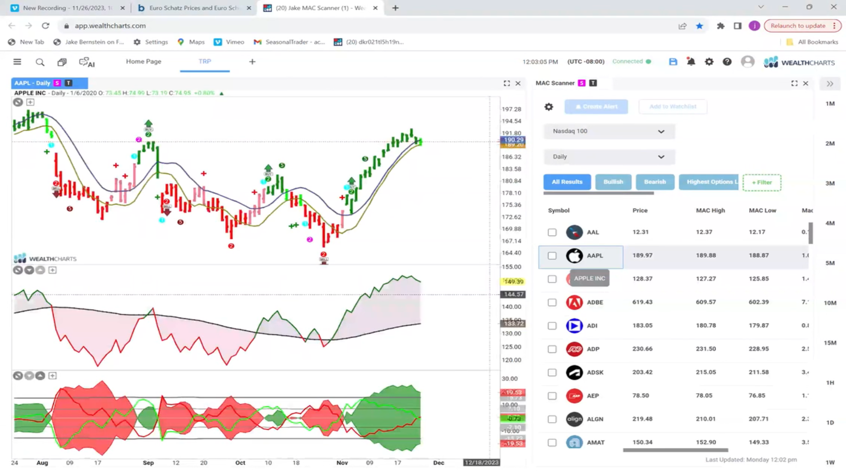This screenshot has width=846, height=476.
Task: Click the add indicator plus icon on price chart
Action: [30, 102]
